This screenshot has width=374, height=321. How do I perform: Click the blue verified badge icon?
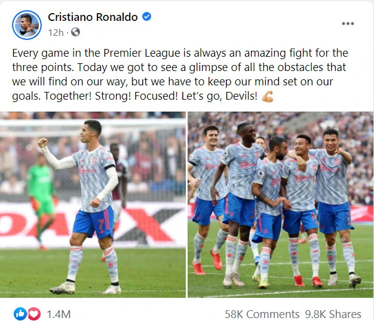(x=147, y=17)
